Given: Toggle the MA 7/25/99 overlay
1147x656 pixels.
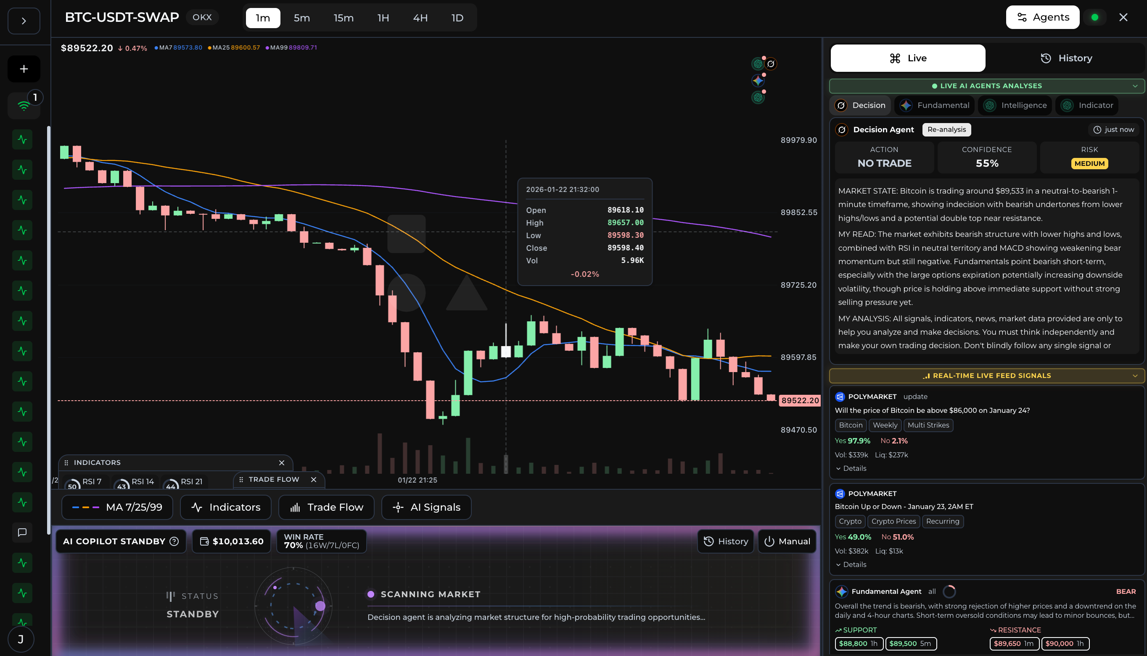Looking at the screenshot, I should click(x=117, y=507).
